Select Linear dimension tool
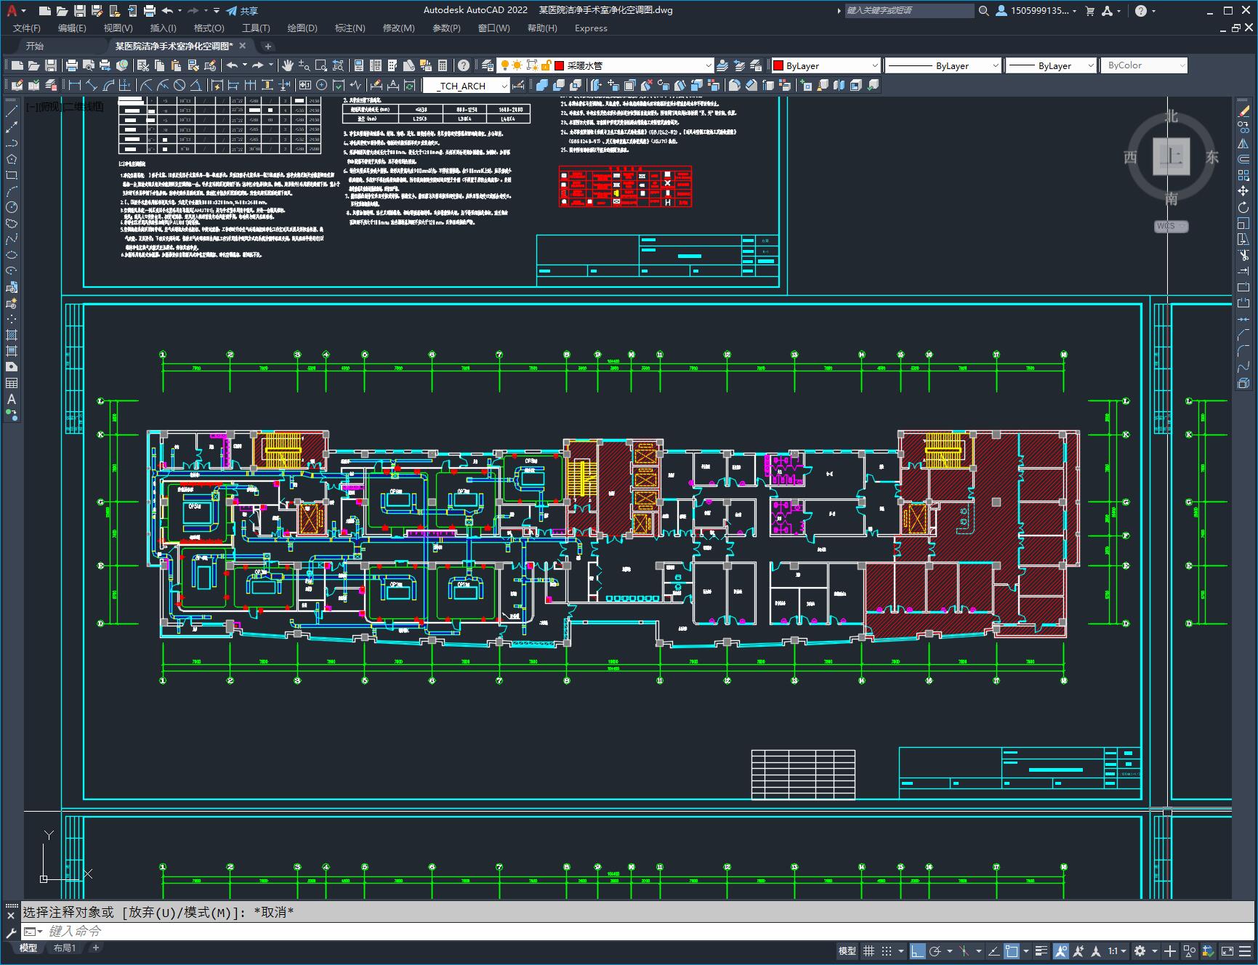 pos(75,85)
